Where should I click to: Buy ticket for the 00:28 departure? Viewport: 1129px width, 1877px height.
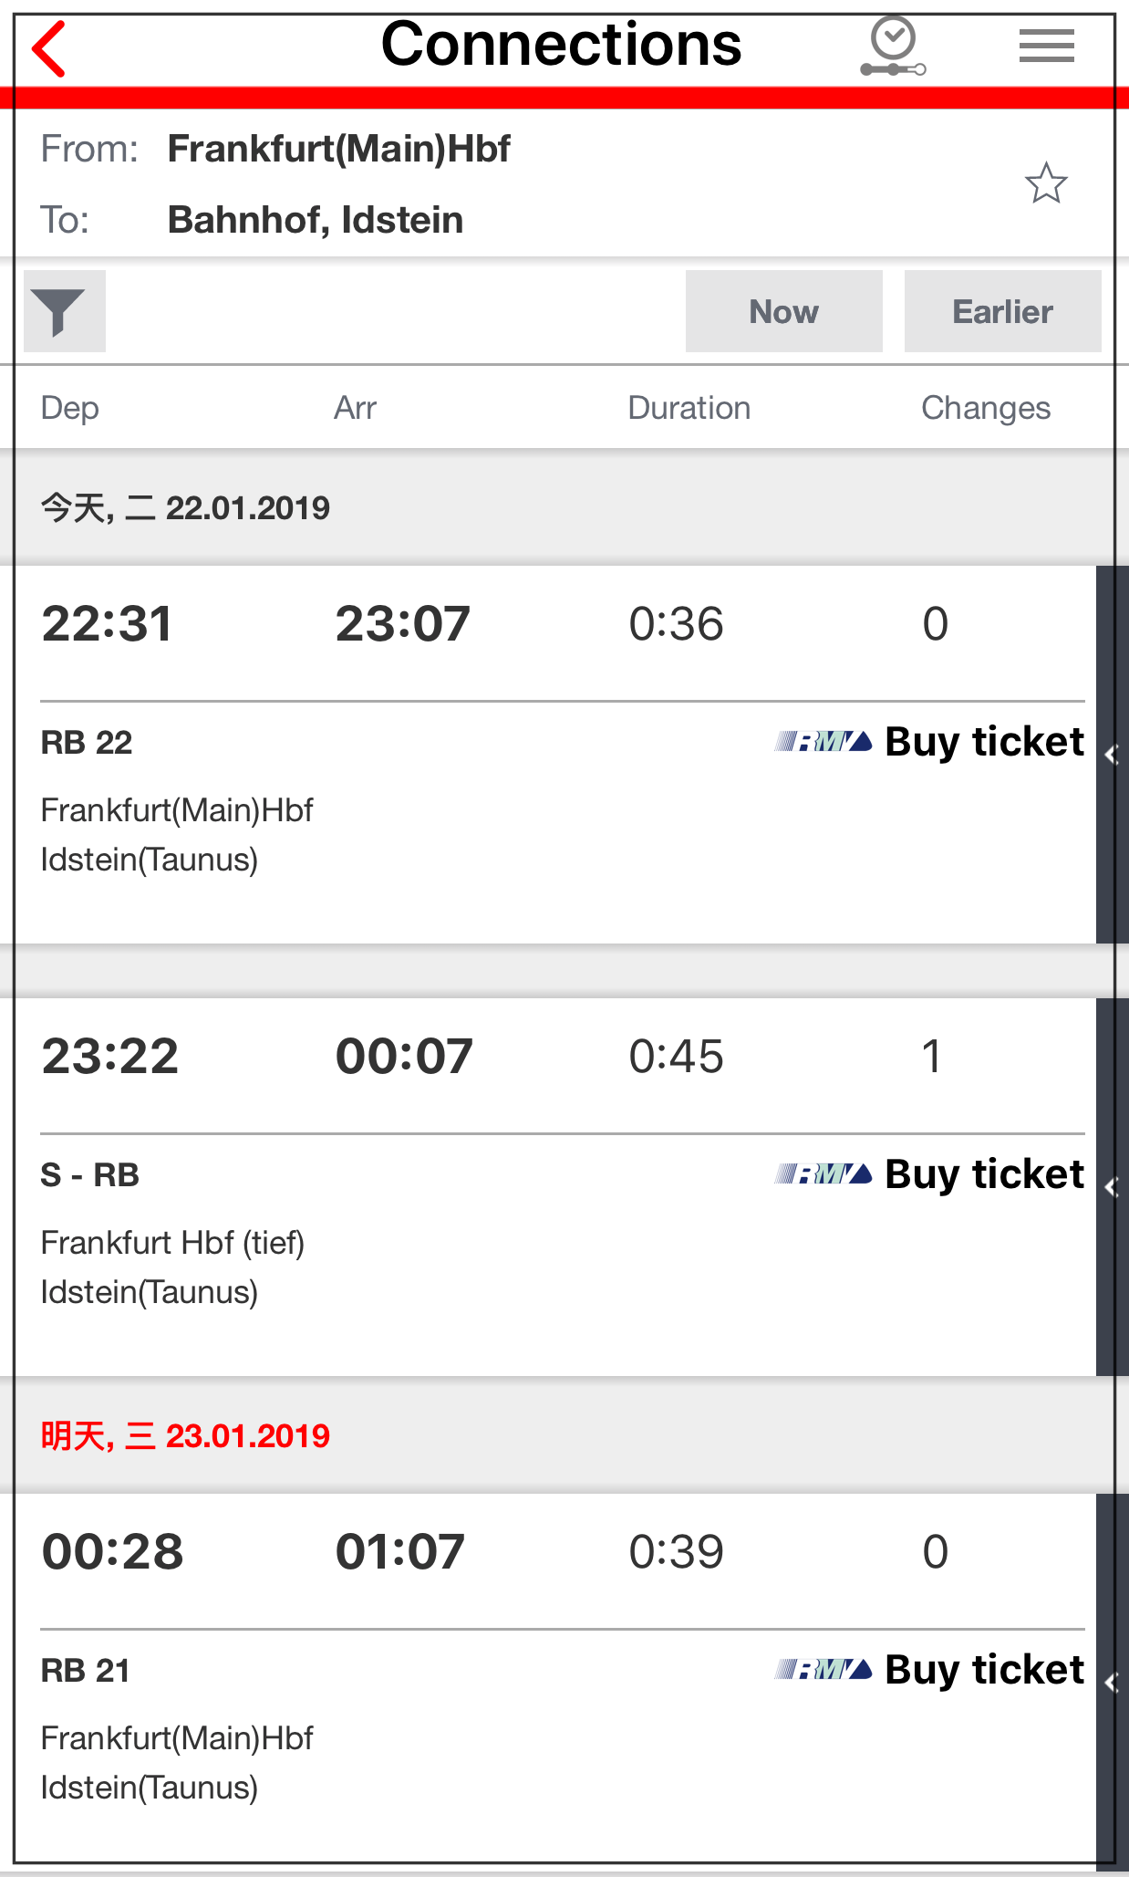tap(984, 1670)
